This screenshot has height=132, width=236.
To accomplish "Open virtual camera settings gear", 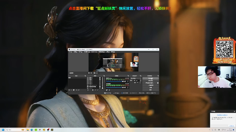I will [x=158, y=83].
